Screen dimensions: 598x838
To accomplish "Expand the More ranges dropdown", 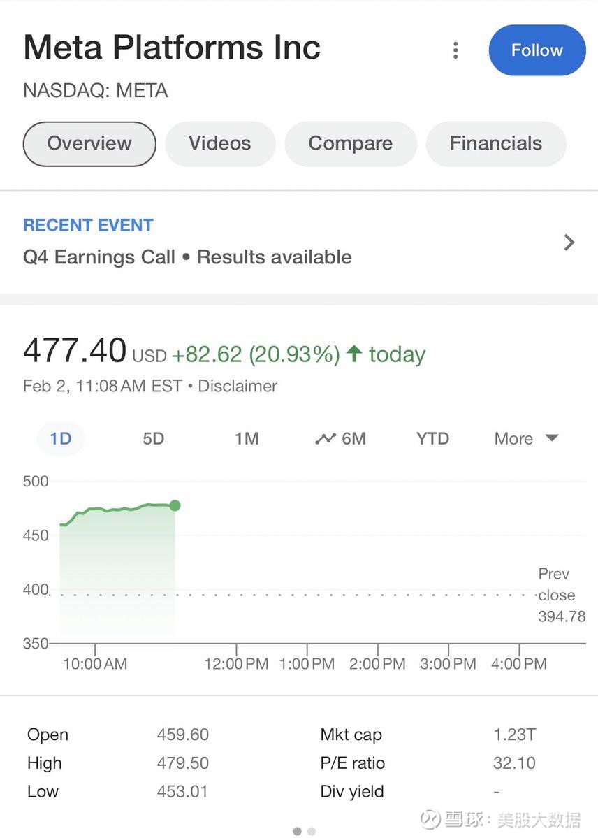I will click(513, 439).
